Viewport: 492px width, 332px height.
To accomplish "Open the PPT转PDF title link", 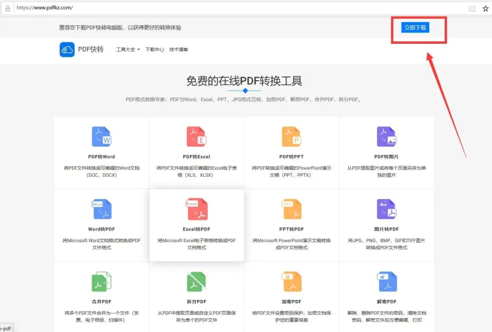I will click(x=292, y=229).
